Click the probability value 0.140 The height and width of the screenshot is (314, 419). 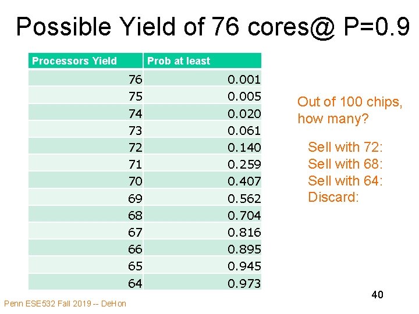click(x=244, y=147)
